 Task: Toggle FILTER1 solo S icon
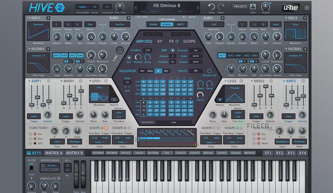[48, 49]
